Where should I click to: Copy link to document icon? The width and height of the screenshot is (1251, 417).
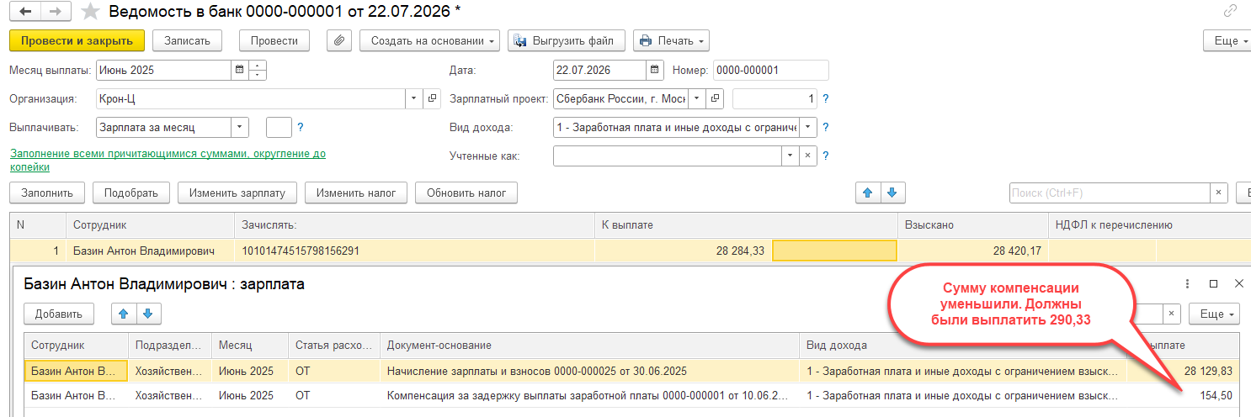click(x=1231, y=12)
